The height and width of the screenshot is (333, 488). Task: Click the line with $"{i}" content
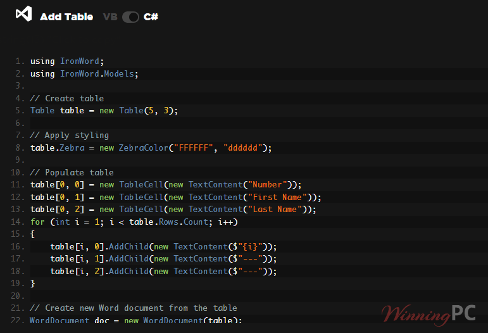pos(163,246)
